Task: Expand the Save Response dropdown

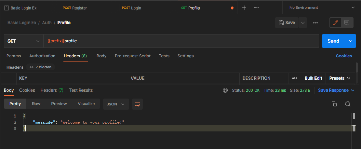Action: [336, 91]
